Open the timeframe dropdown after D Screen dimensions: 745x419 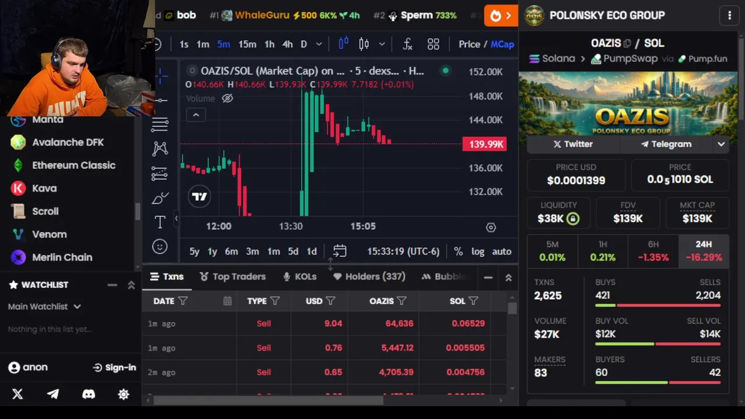pyautogui.click(x=319, y=44)
